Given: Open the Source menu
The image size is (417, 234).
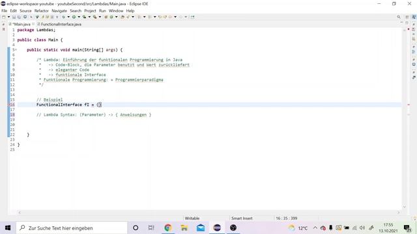Looking at the screenshot, I should pos(25,11).
